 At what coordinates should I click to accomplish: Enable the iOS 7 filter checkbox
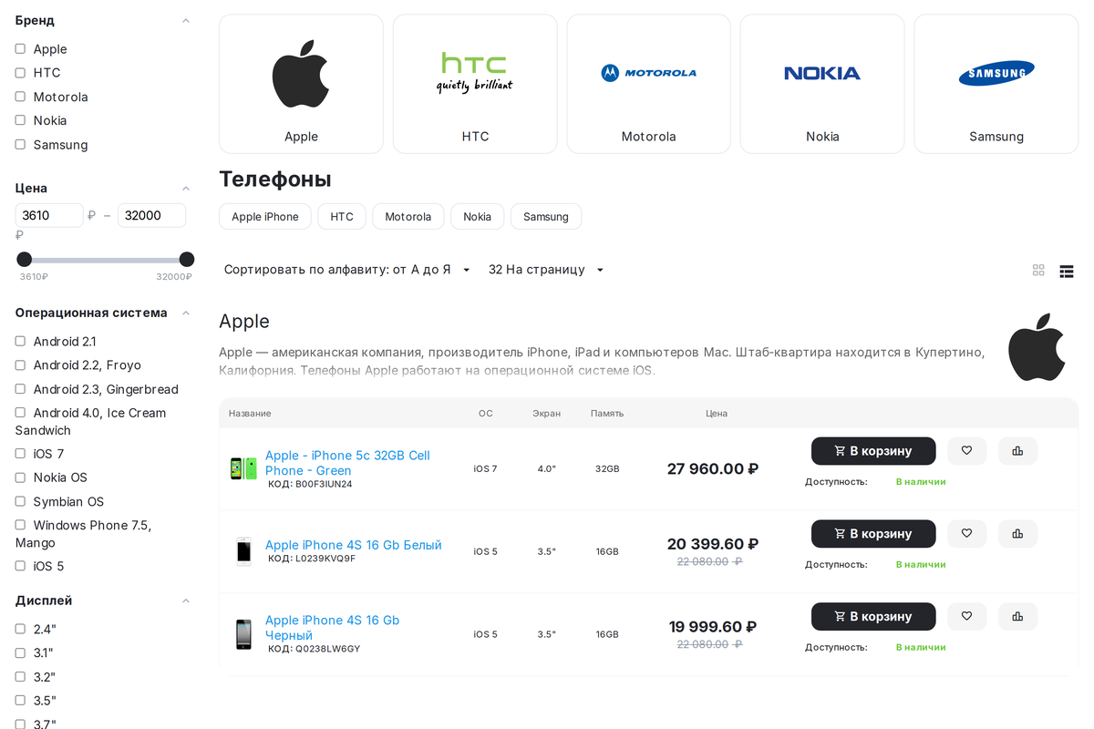click(20, 454)
